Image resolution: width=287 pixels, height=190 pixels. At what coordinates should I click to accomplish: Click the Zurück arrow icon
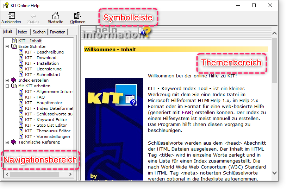click(x=33, y=15)
